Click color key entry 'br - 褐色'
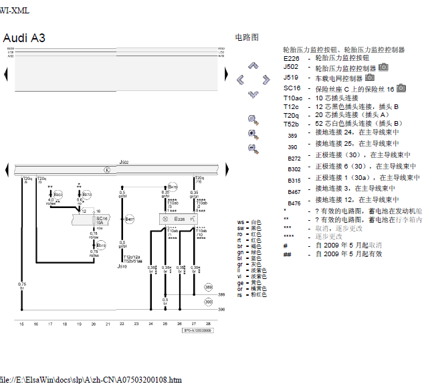The height and width of the screenshot is (384, 422). point(249,246)
